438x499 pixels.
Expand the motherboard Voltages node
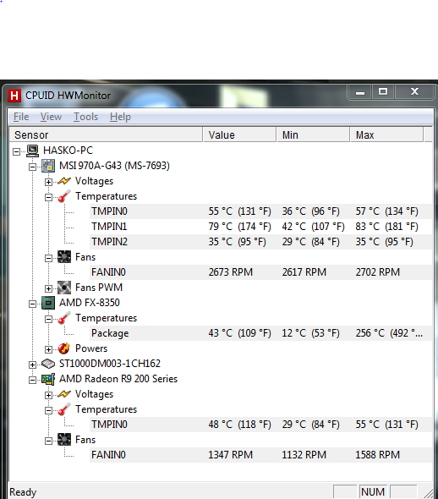tap(48, 182)
